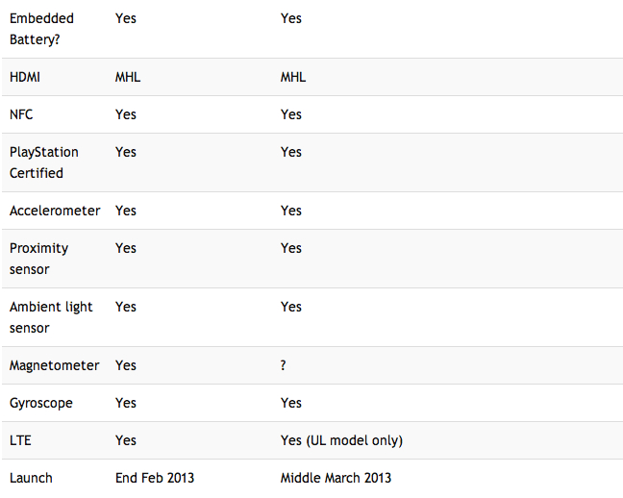Select the "PlayStation Certified" label
623x498 pixels.
43,162
